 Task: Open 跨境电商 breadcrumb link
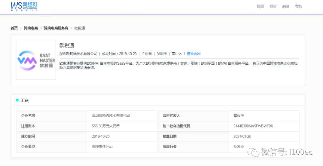point(31,28)
